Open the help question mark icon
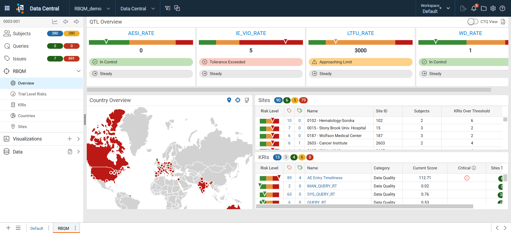This screenshot has height=233, width=511. (502, 8)
